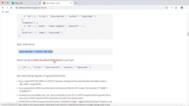Click the inline db.json code text
Screen dimensions: 189x106
pos(24,84)
